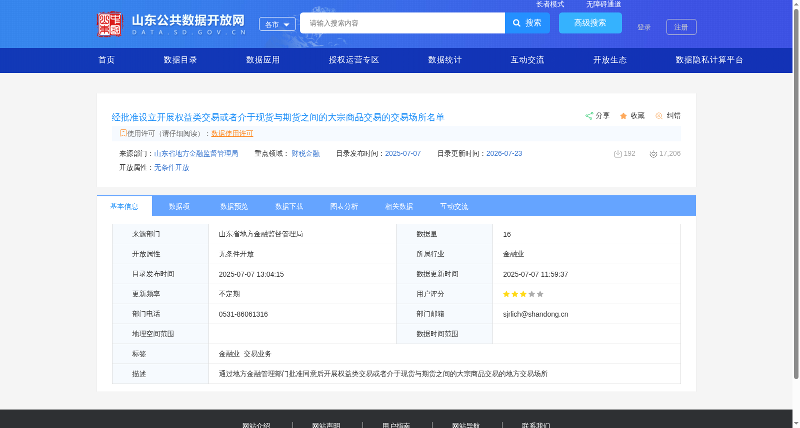The width and height of the screenshot is (800, 428).
Task: Click the bookmark icon beside 使用许可
Action: coord(123,133)
